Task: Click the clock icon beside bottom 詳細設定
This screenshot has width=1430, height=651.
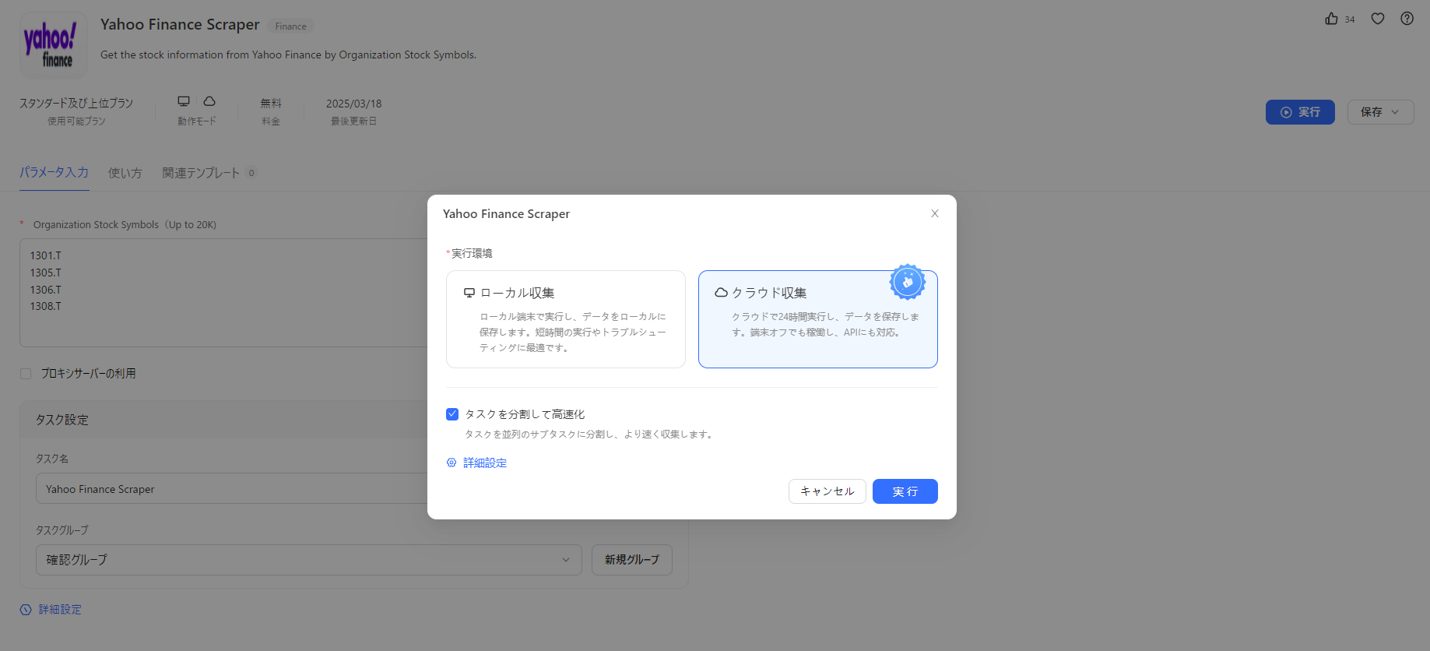Action: point(26,610)
